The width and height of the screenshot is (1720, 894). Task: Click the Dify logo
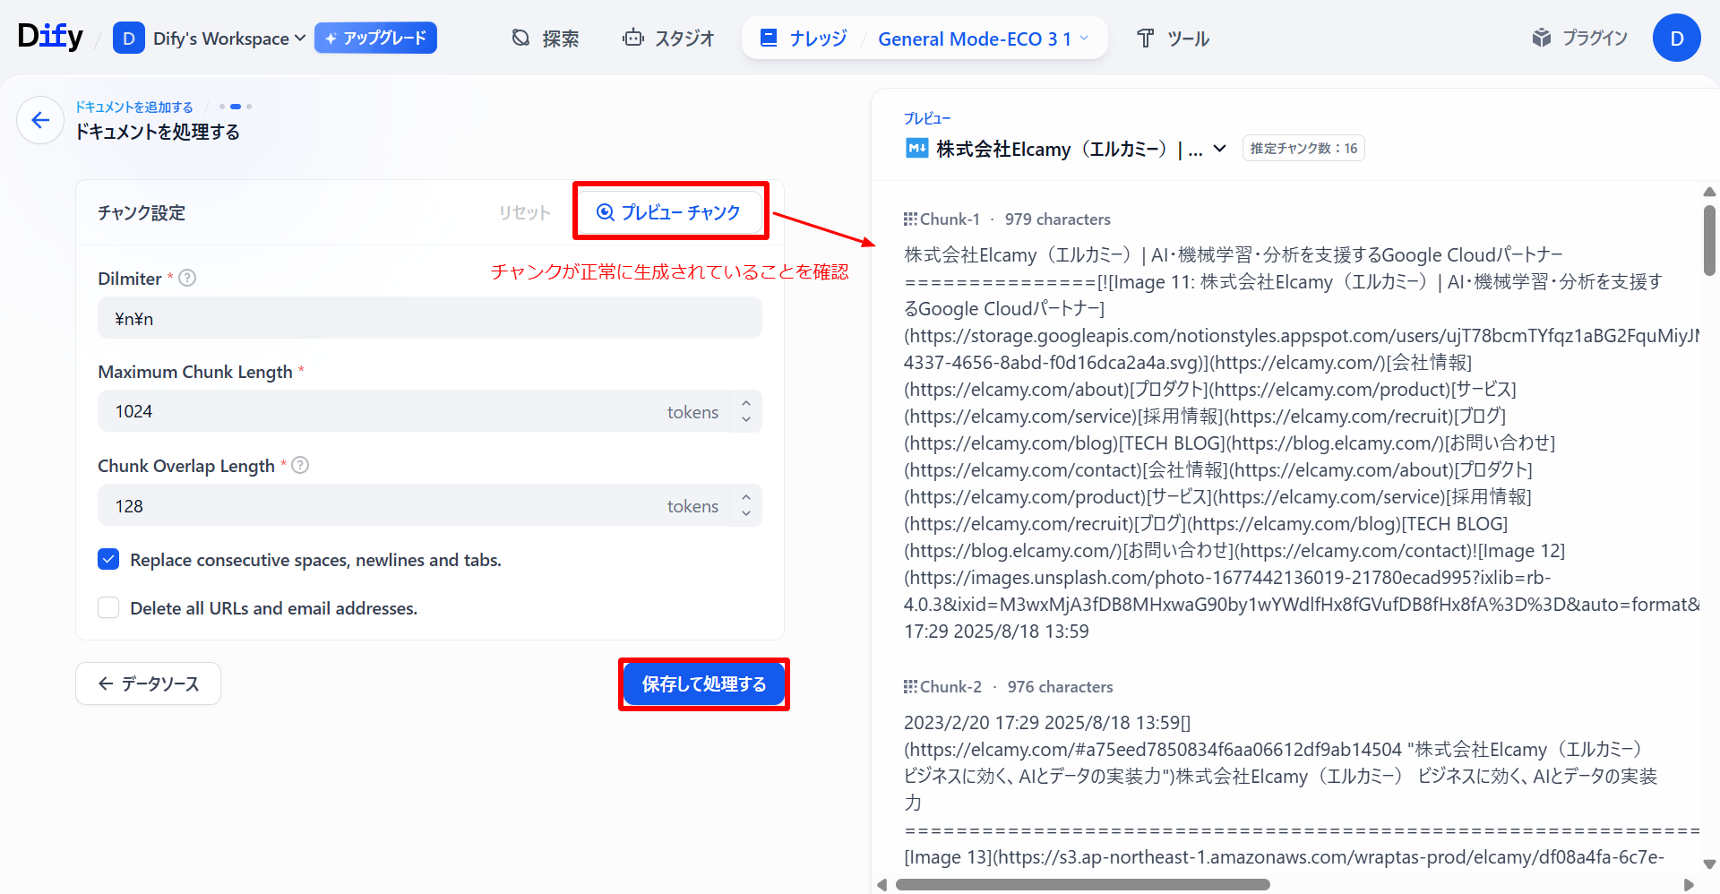(49, 36)
